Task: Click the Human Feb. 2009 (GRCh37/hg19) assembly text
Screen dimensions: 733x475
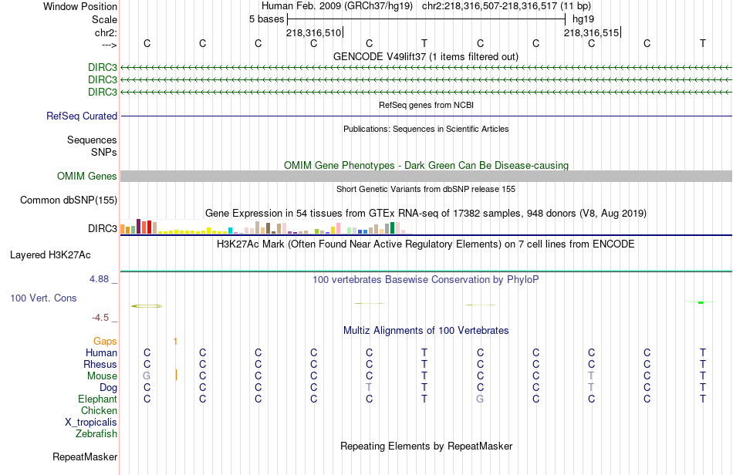Action: click(x=337, y=6)
